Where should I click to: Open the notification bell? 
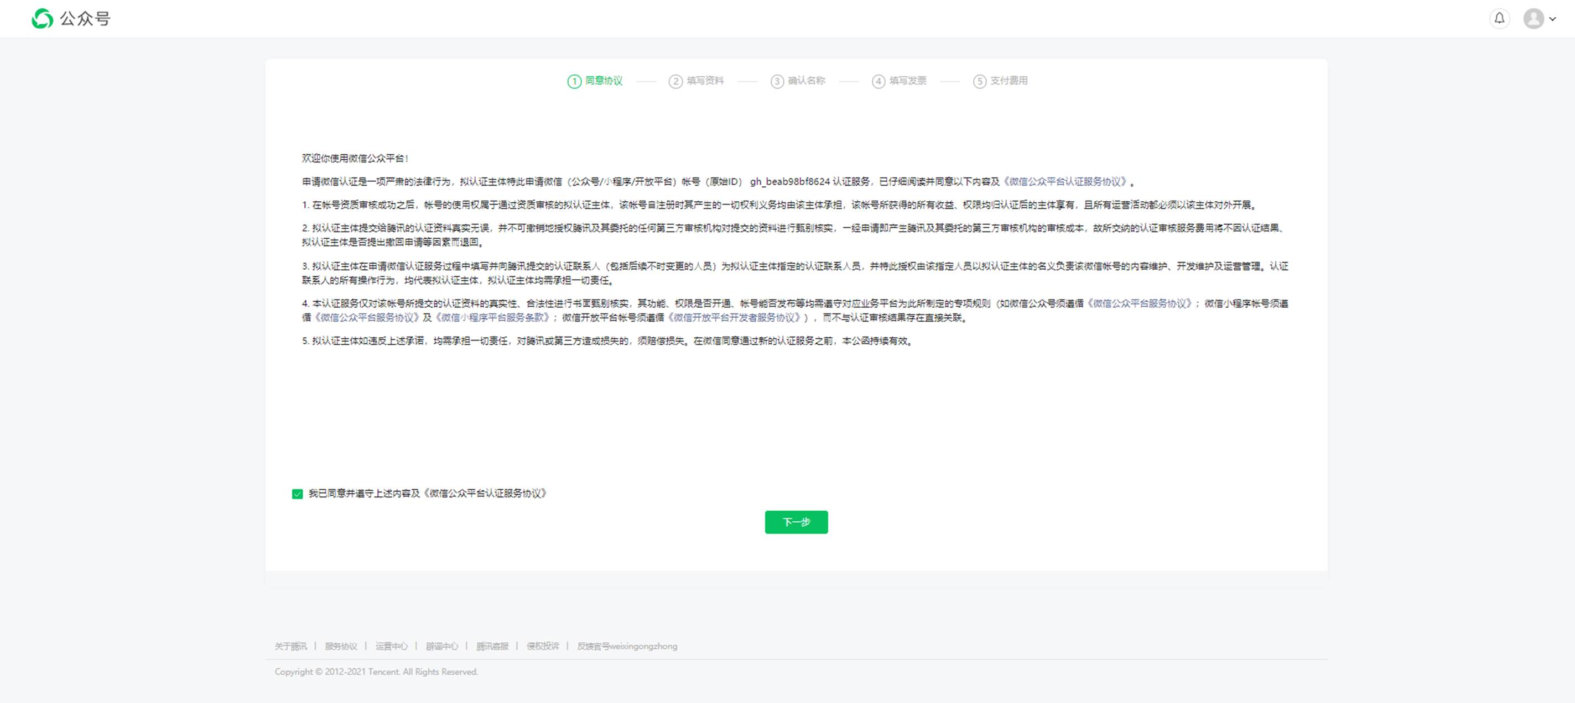tap(1499, 18)
